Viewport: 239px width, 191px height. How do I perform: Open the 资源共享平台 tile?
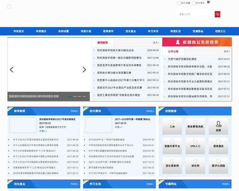pos(172,146)
